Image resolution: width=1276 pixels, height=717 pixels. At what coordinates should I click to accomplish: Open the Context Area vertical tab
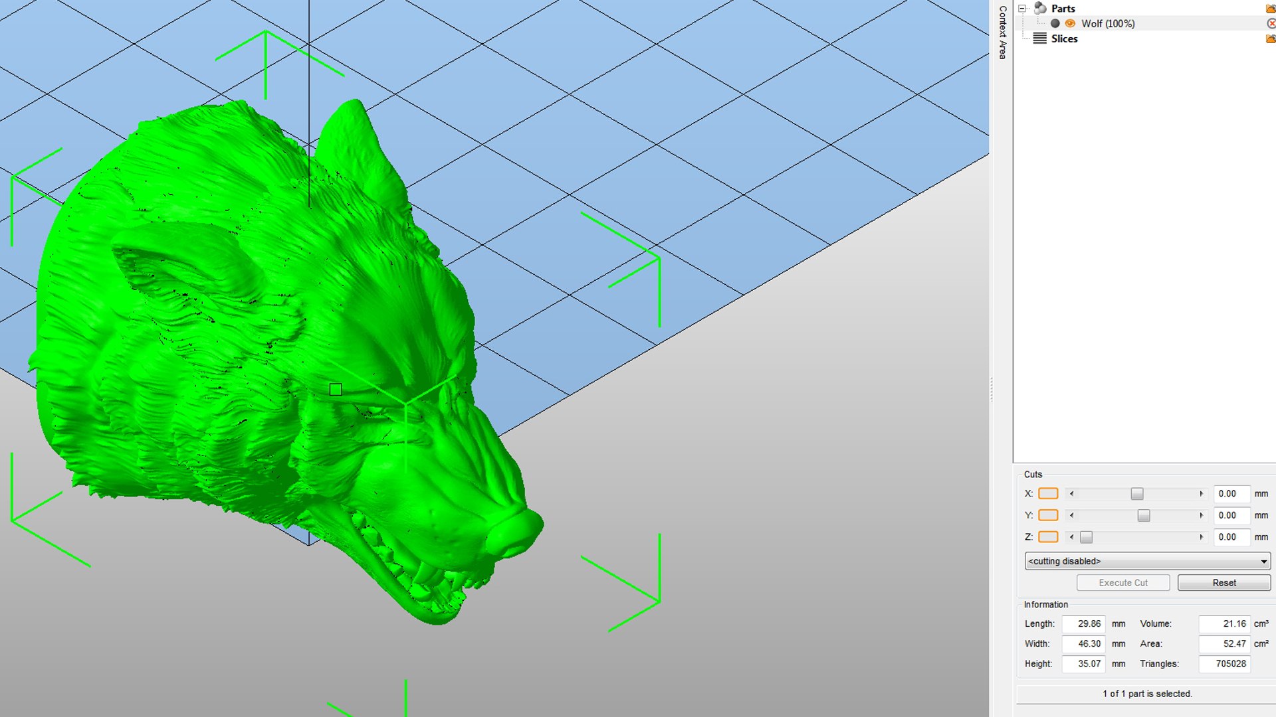(x=1003, y=32)
